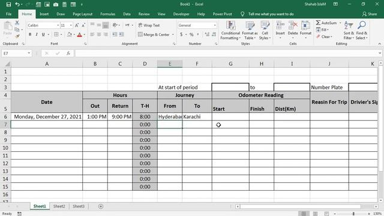The height and width of the screenshot is (216, 384).
Task: Click Merge & Center button
Action: 154,35
